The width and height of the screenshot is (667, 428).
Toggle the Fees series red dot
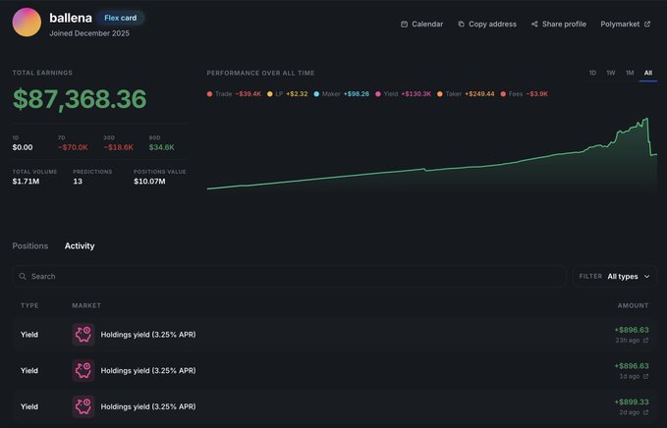point(503,94)
